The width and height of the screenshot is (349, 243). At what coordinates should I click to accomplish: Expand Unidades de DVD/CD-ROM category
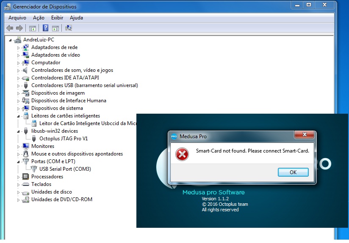pyautogui.click(x=19, y=200)
